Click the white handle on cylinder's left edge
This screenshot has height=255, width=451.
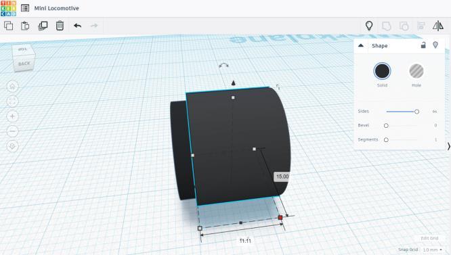coord(192,156)
